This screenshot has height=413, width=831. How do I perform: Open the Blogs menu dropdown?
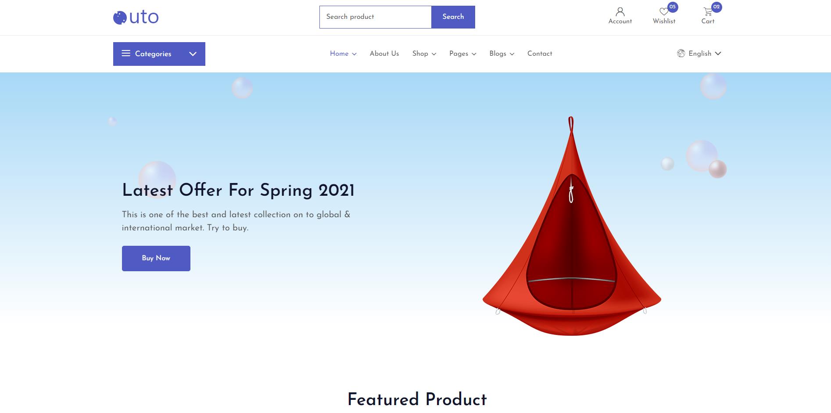click(x=501, y=54)
